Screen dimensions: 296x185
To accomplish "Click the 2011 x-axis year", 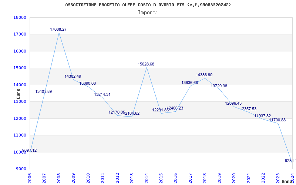I will [x=103, y=178].
